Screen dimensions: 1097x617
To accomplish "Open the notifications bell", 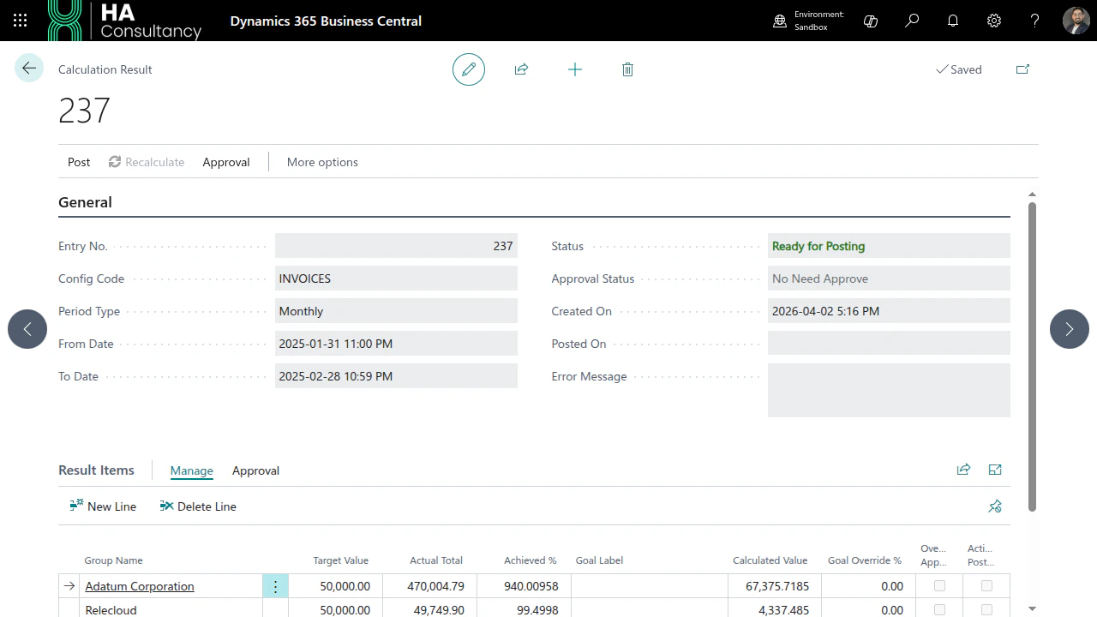I will [x=953, y=21].
